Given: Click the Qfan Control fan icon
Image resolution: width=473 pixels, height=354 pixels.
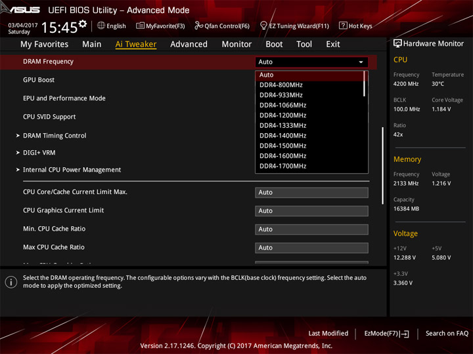Looking at the screenshot, I should pos(198,26).
